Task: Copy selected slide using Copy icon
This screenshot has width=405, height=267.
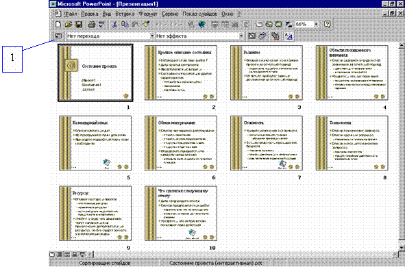Action: pos(125,25)
